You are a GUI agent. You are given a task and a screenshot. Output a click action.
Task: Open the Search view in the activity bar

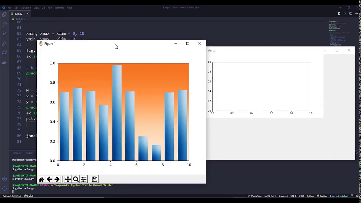point(4,25)
